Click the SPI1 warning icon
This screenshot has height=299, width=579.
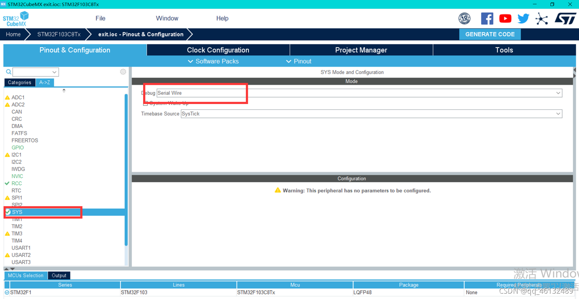pos(7,198)
